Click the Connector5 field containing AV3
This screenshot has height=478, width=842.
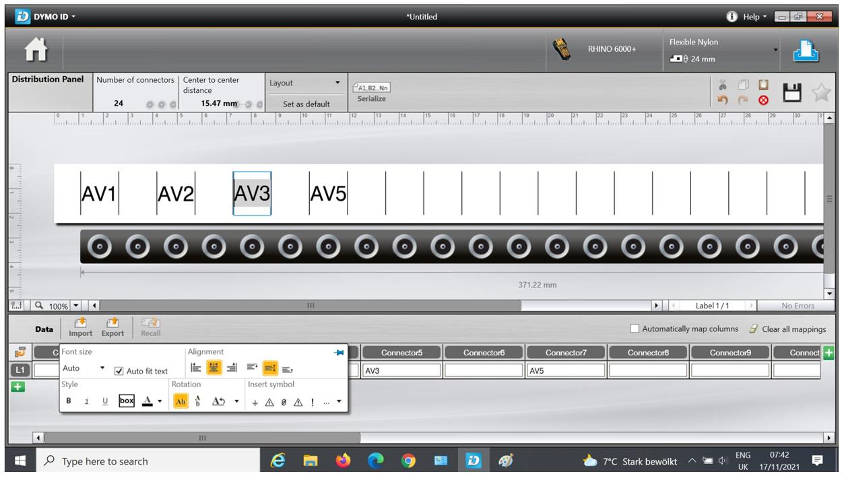[x=401, y=370]
